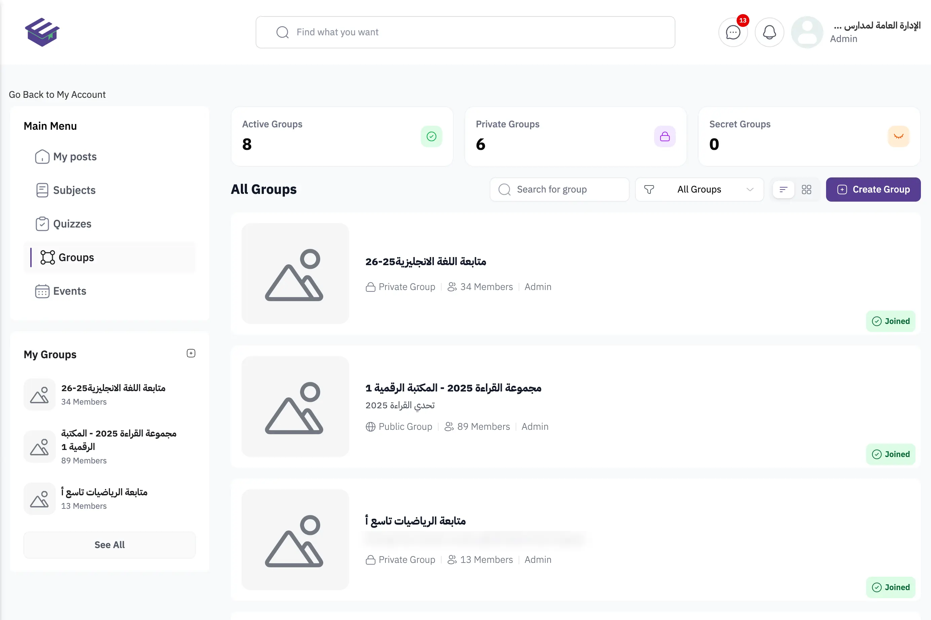Click the All Groups heading
The height and width of the screenshot is (620, 931).
(x=264, y=189)
